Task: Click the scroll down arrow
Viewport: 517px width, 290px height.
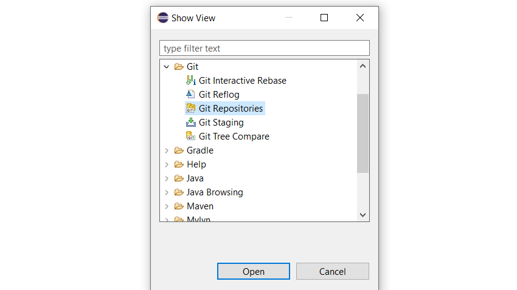Action: 363,215
